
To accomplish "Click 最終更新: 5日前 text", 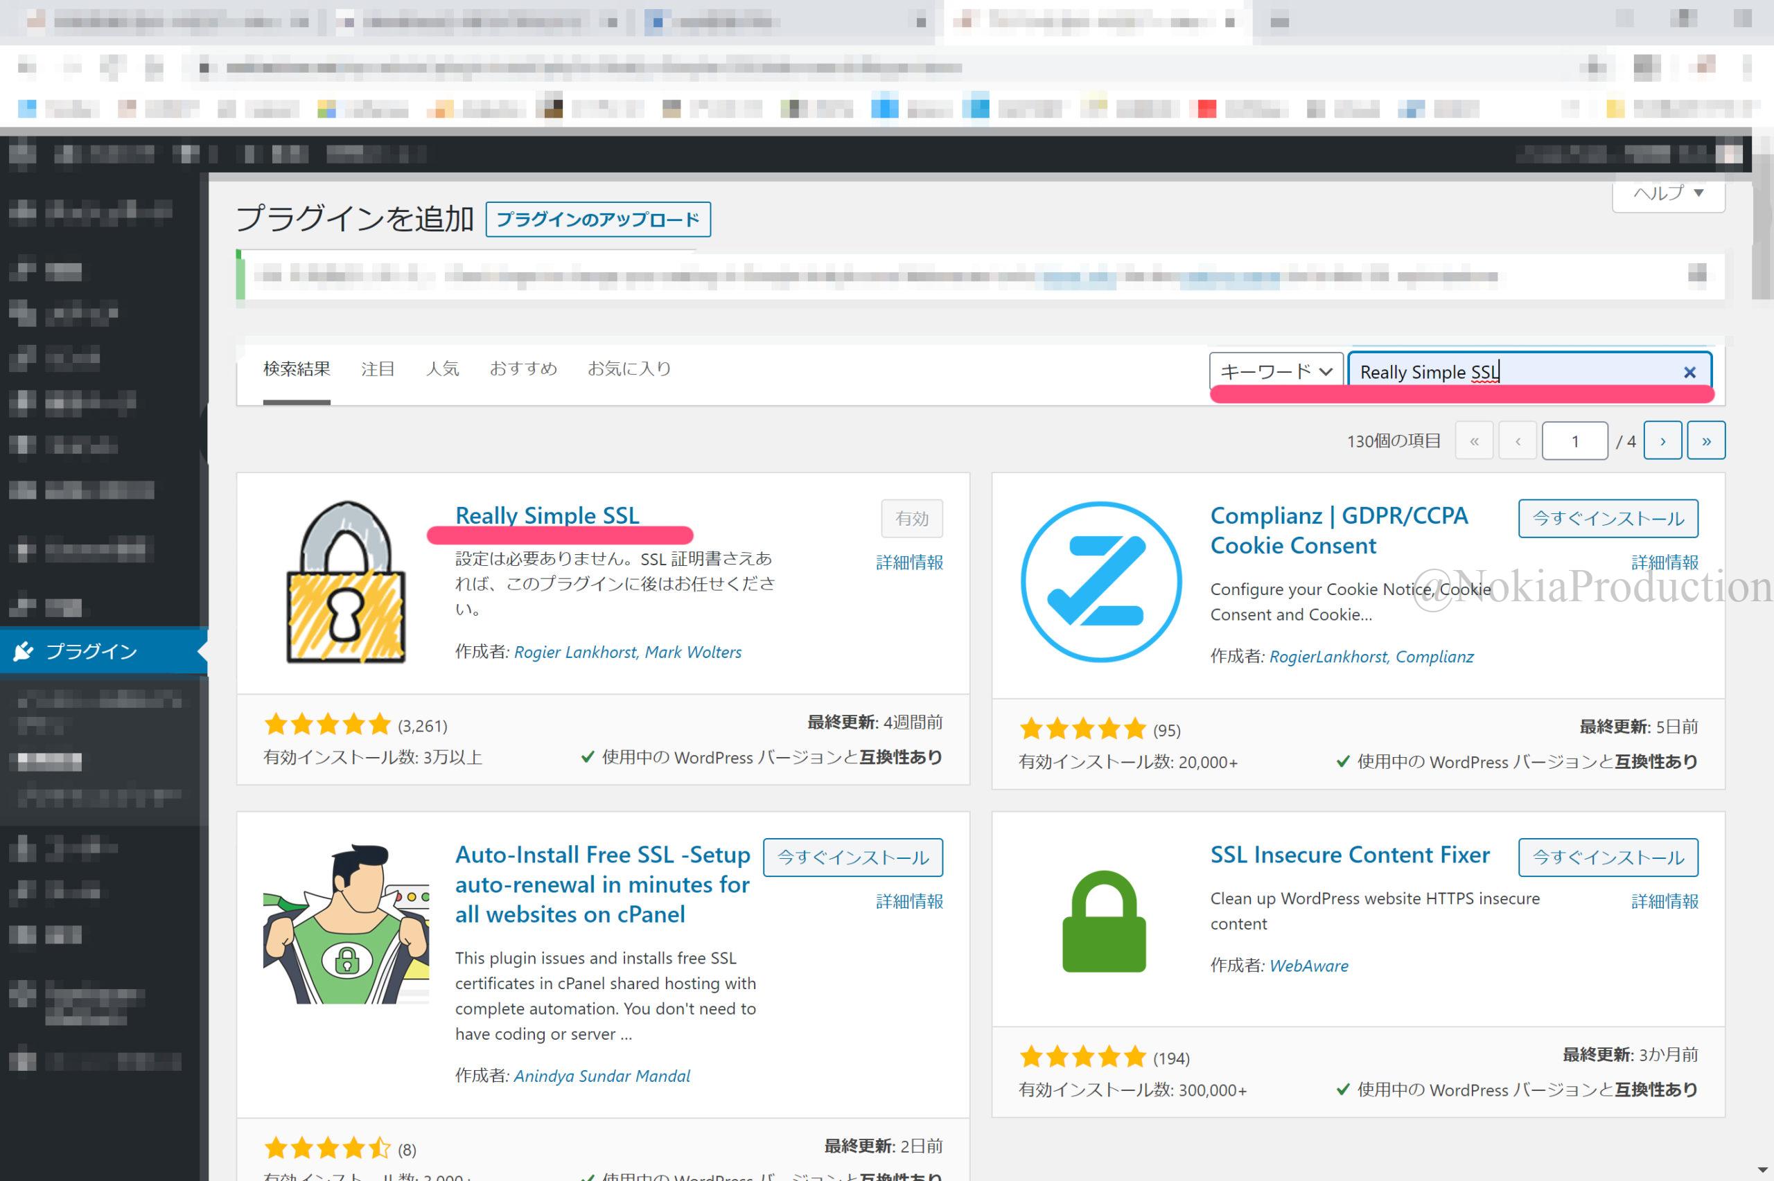I will point(1638,726).
